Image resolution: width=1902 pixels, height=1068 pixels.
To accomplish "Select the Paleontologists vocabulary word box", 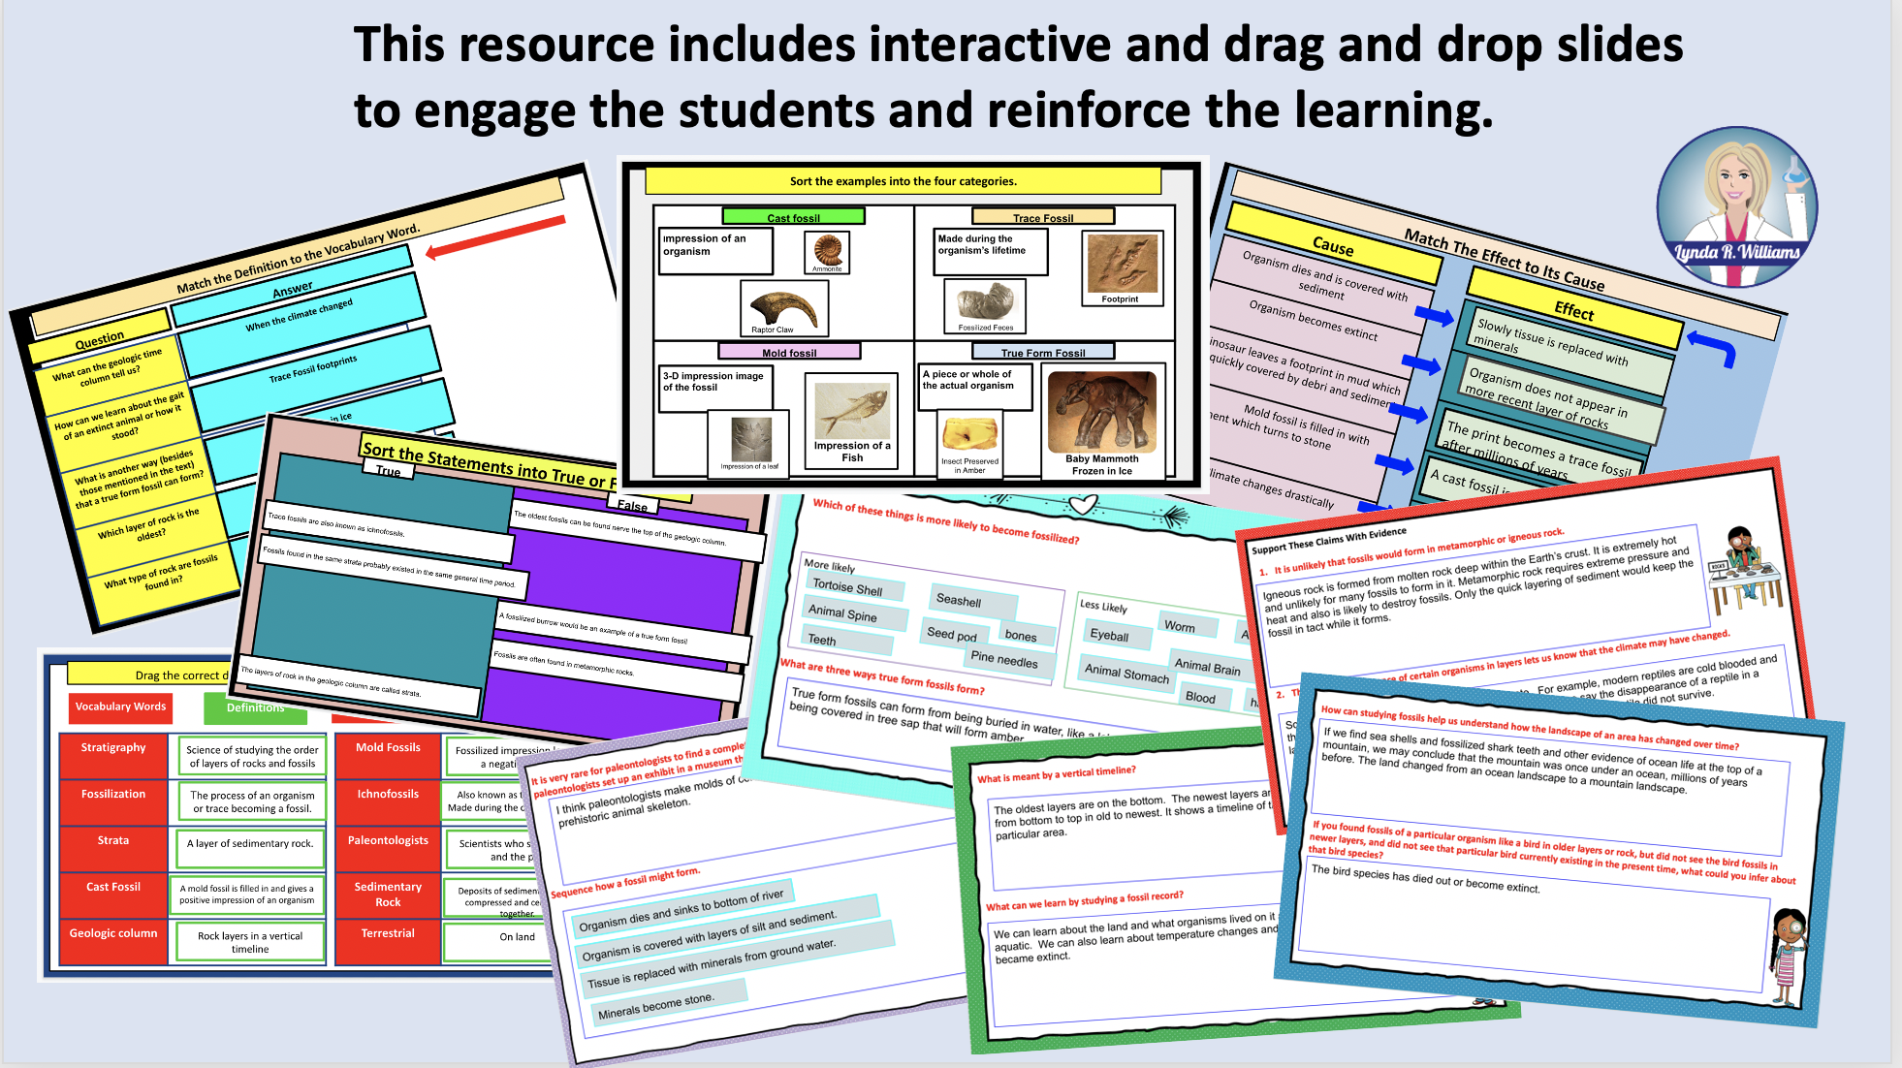I will pos(388,848).
